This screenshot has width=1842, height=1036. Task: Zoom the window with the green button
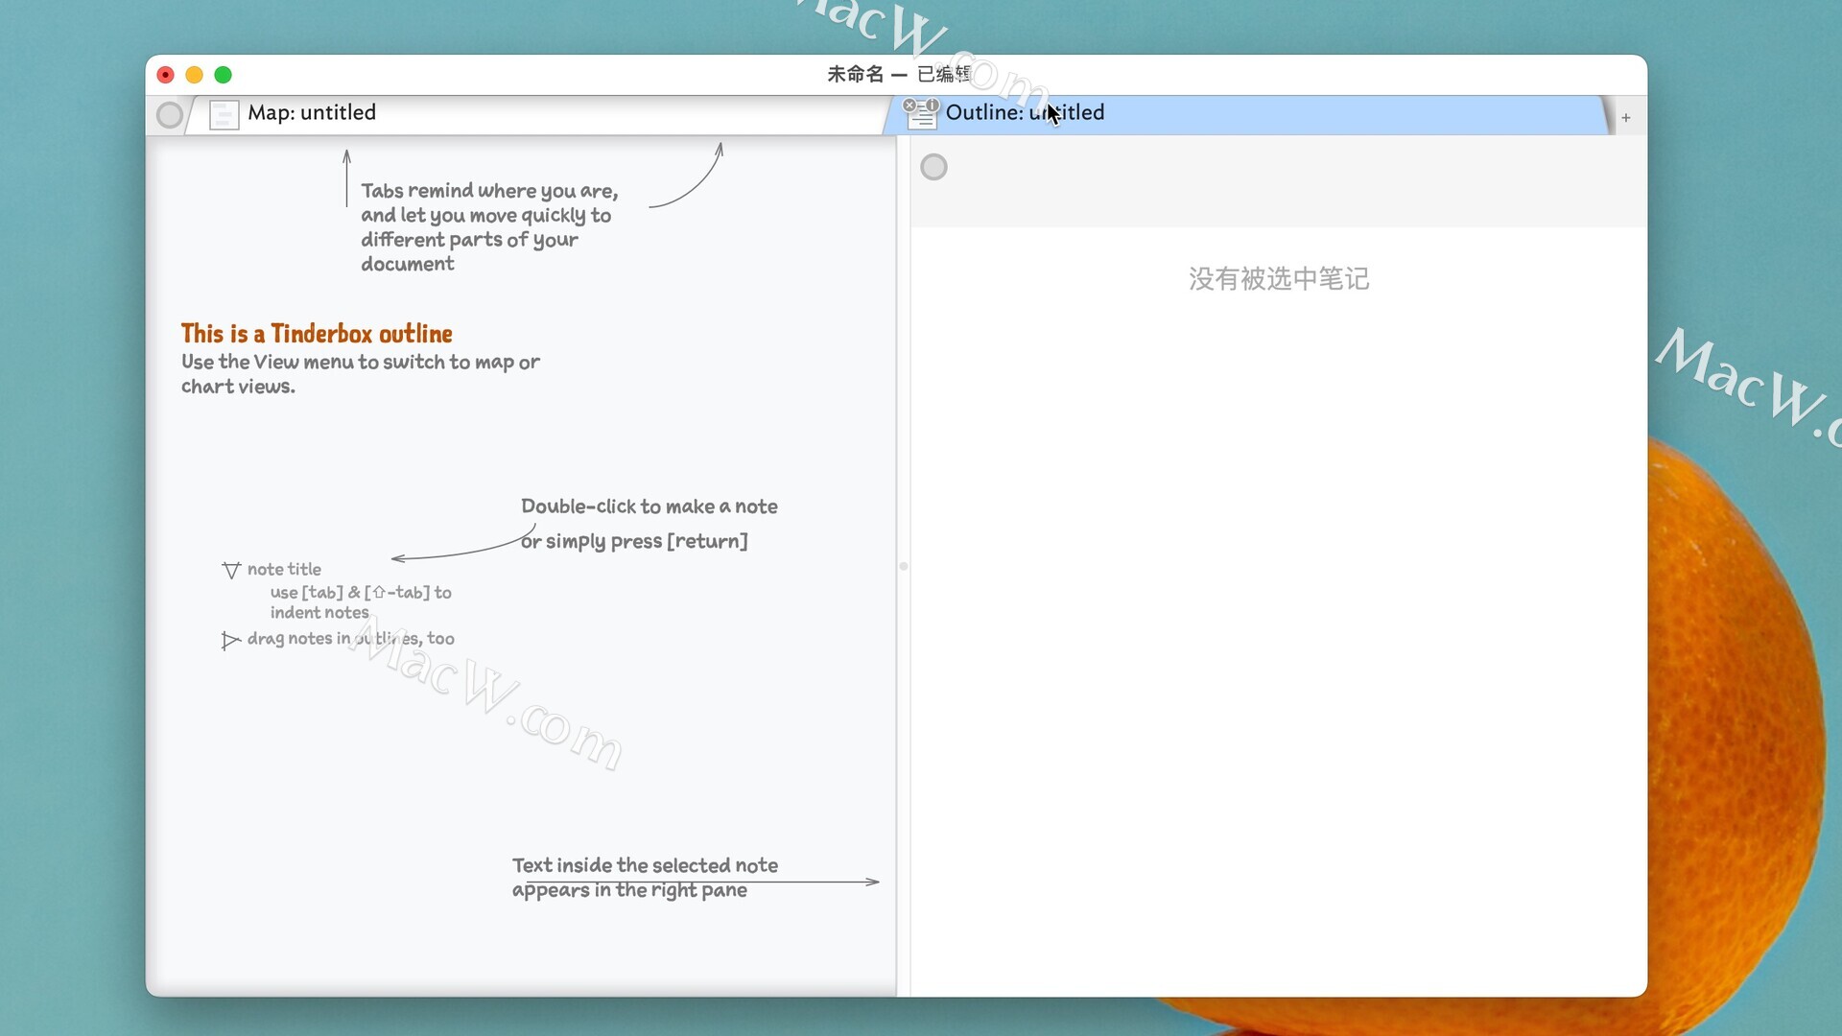coord(224,75)
